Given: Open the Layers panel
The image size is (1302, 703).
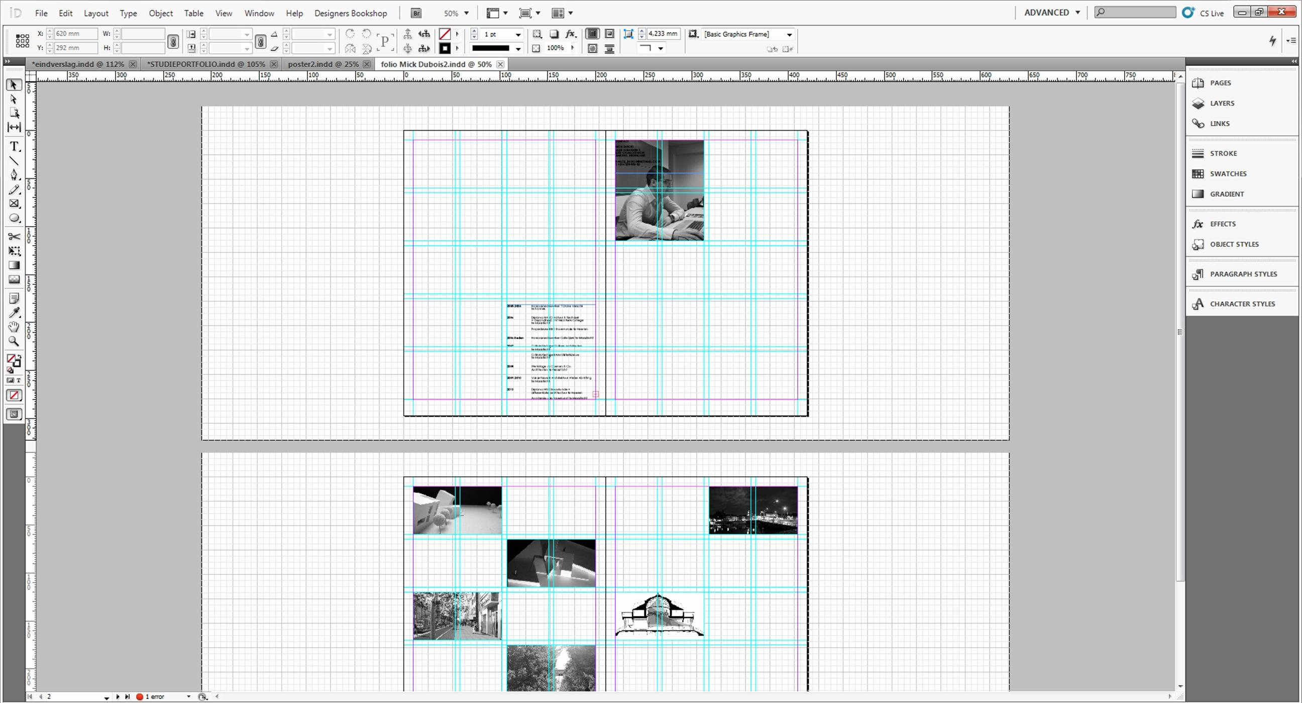Looking at the screenshot, I should point(1222,103).
